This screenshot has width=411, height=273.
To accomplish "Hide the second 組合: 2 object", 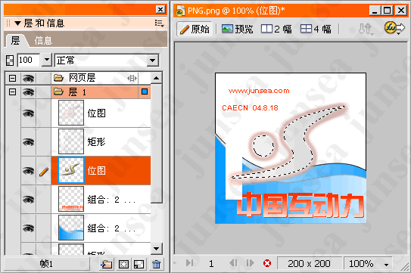I will click(28, 228).
